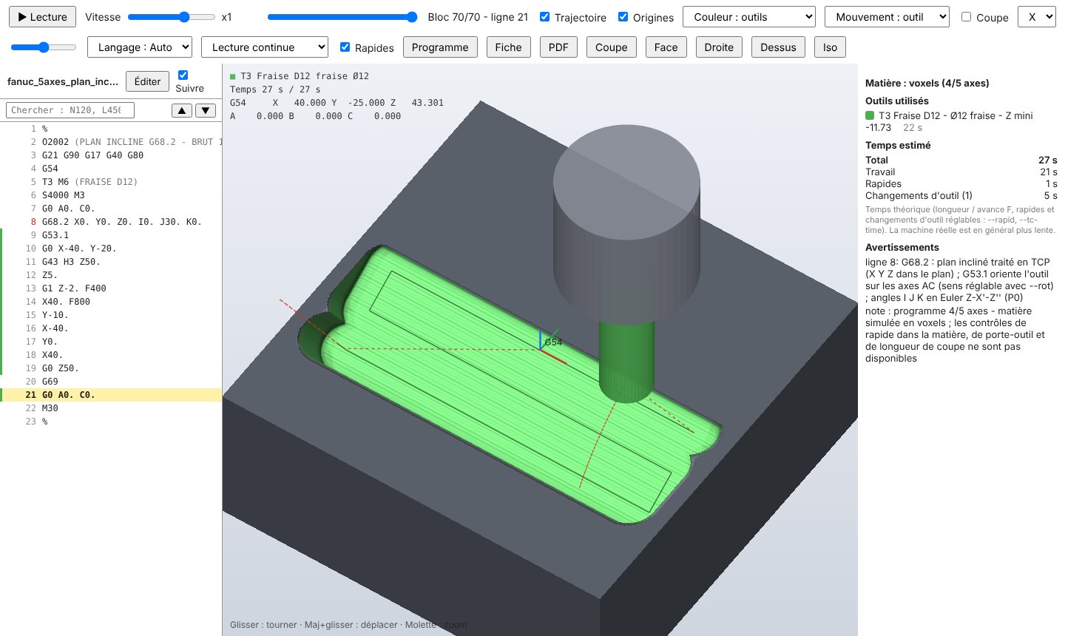Toggle the Rapides checkbox

point(345,47)
